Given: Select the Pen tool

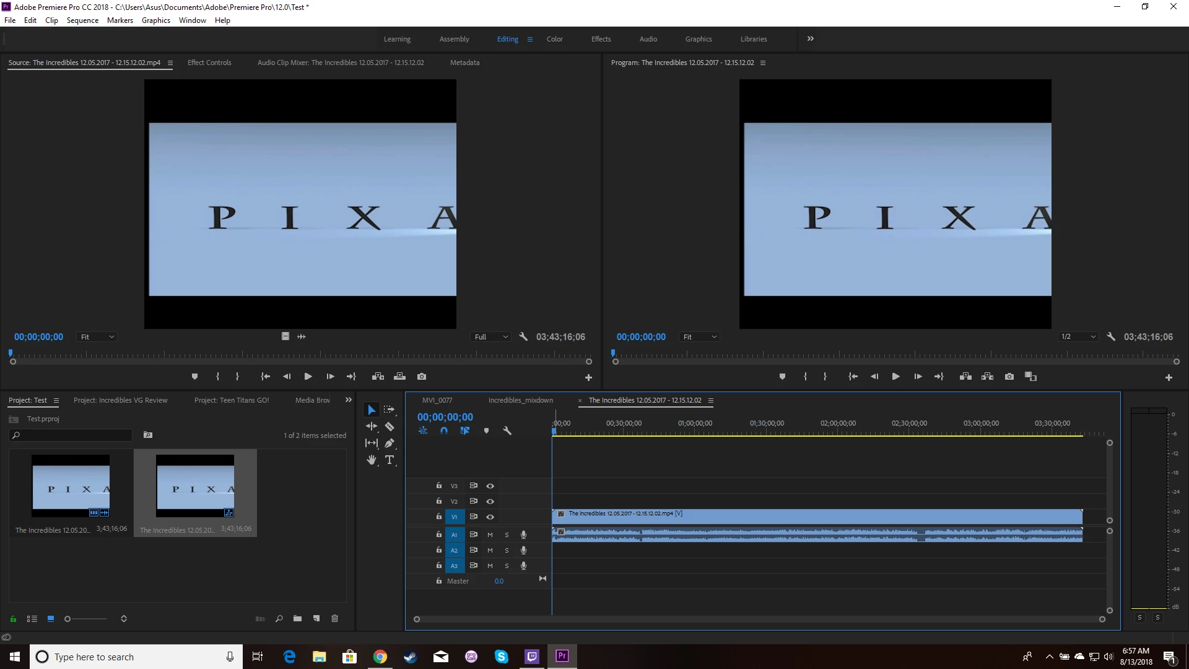Looking at the screenshot, I should [390, 443].
